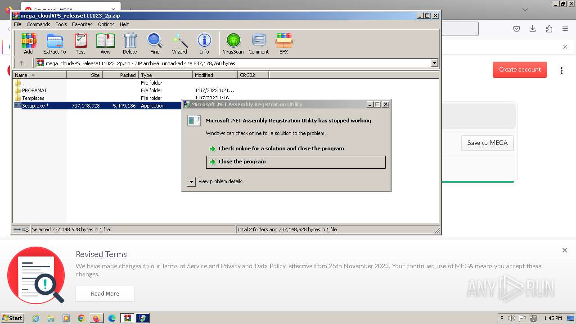Screen dimensions: 576x324
Task: Click the Test archive icon
Action: tap(81, 44)
